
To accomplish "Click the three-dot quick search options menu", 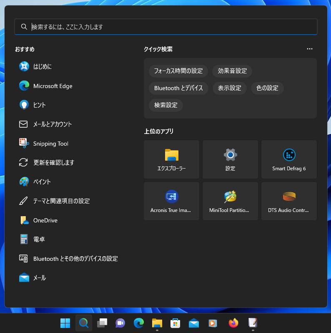I will click(309, 49).
